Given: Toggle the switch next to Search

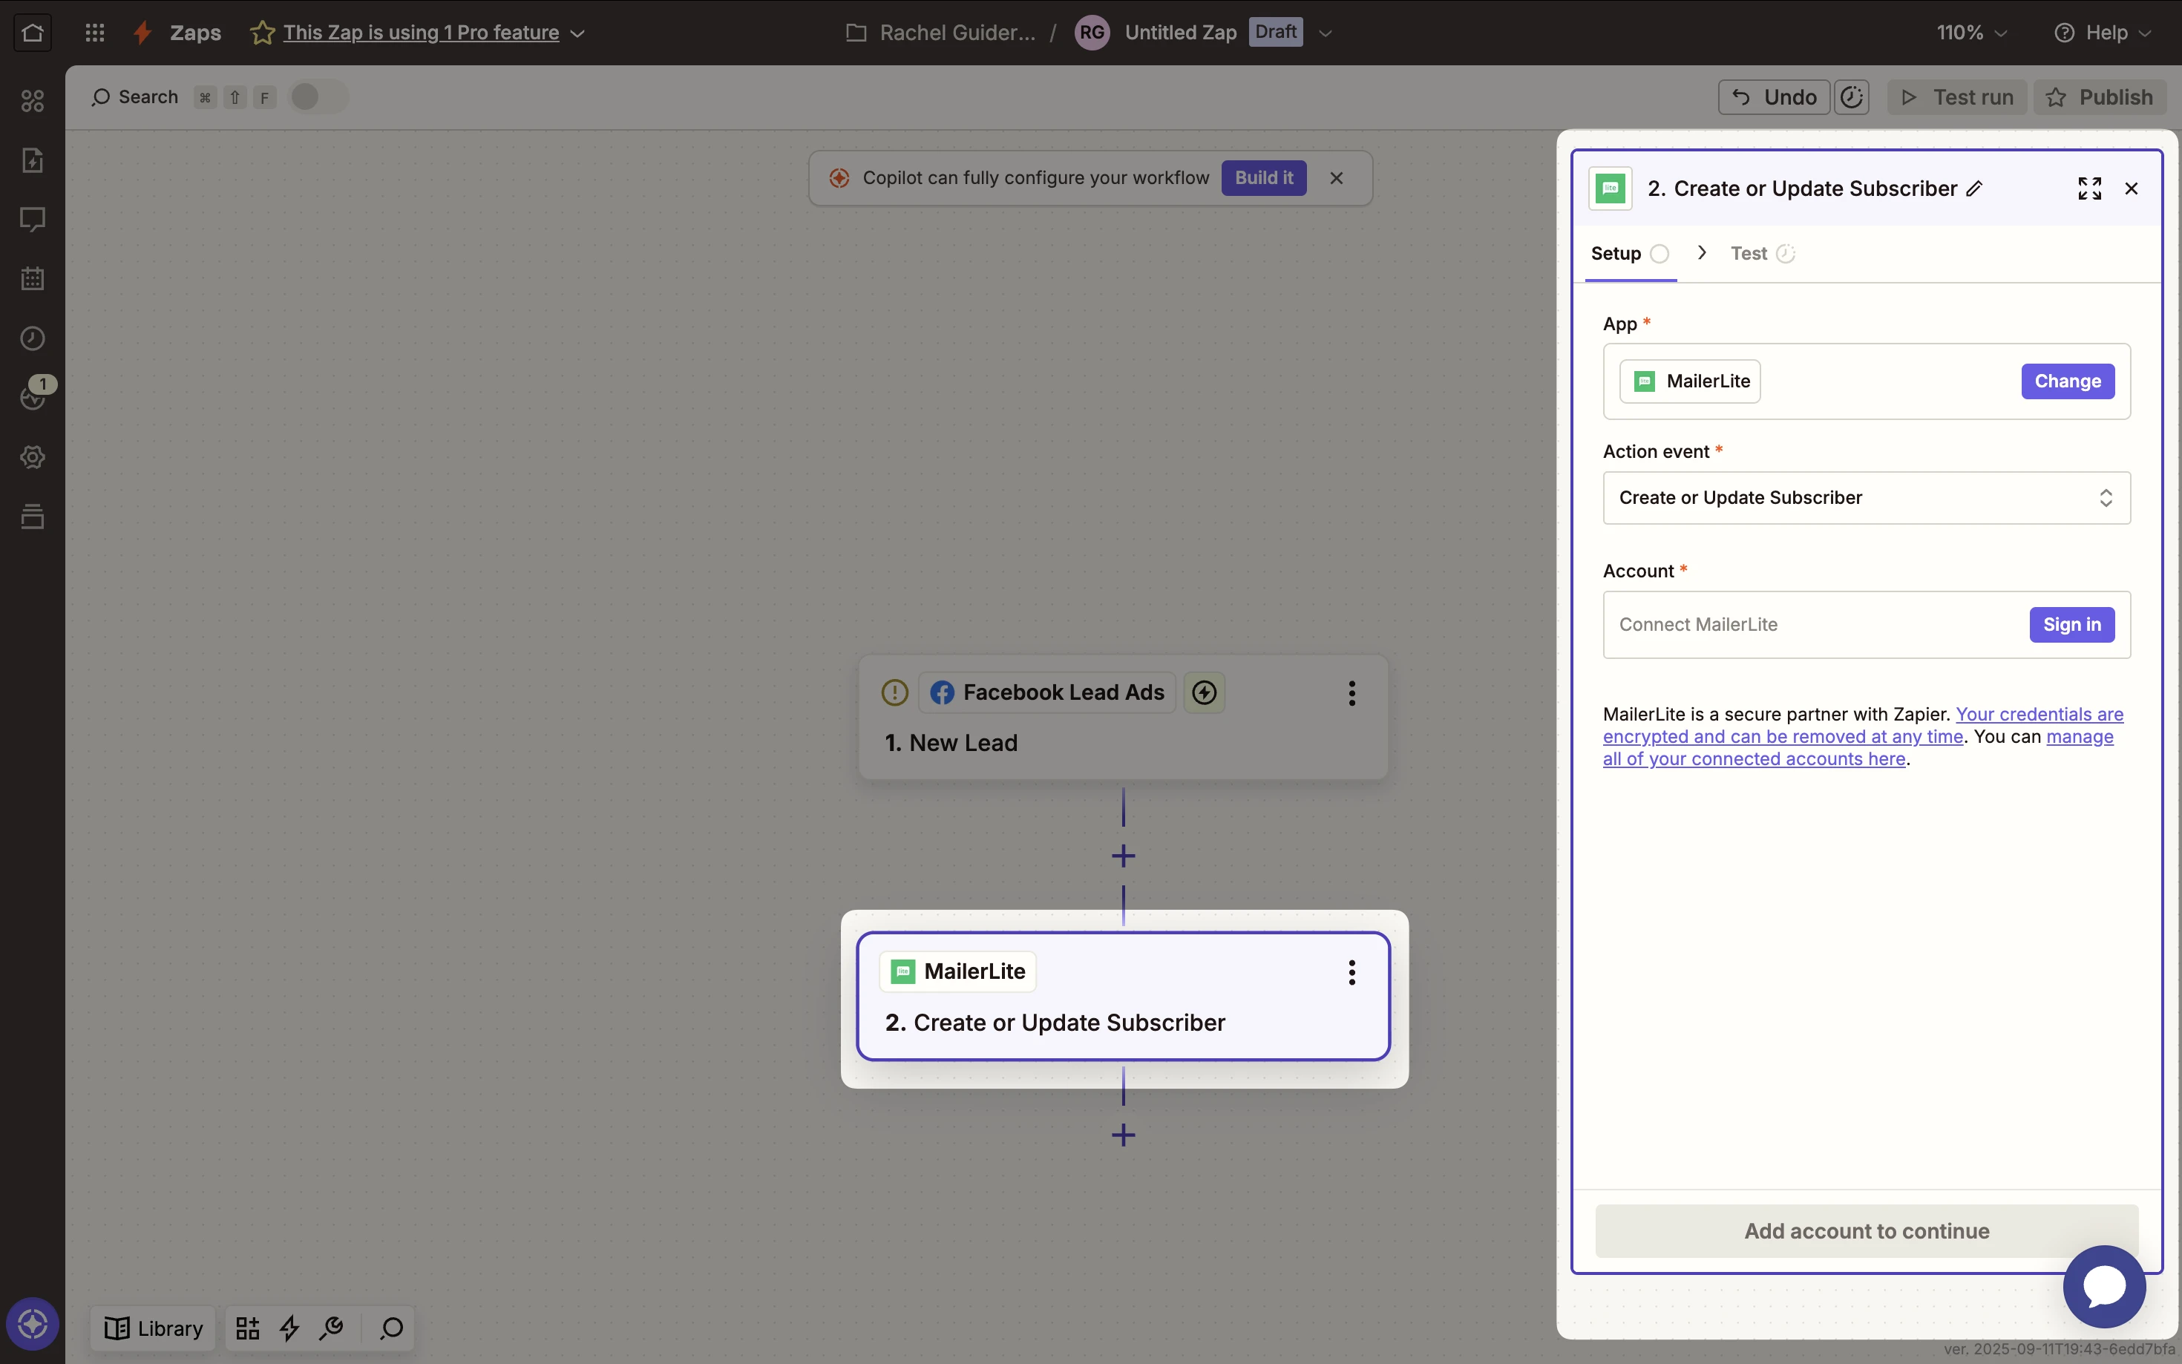Looking at the screenshot, I should (x=318, y=96).
